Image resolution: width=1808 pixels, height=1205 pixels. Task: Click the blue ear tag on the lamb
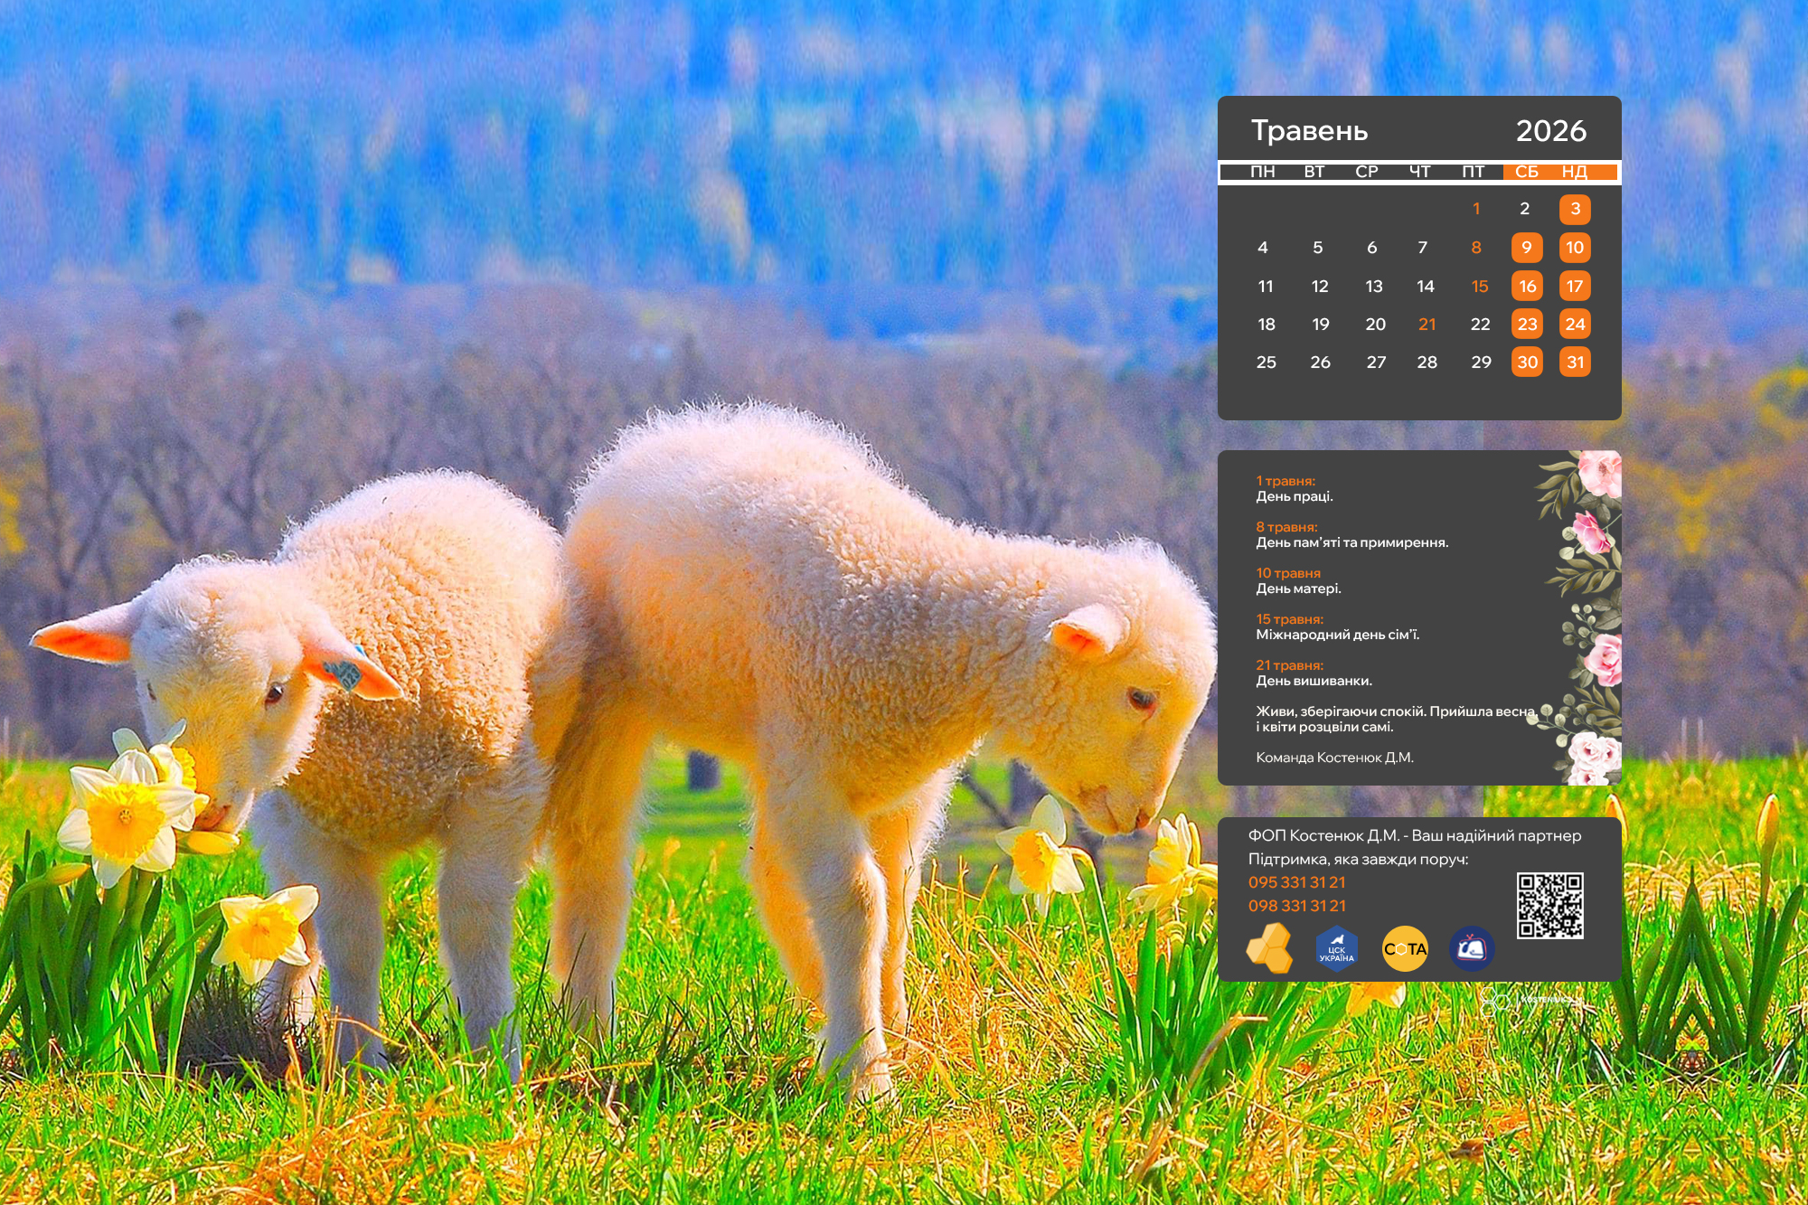coord(343,673)
